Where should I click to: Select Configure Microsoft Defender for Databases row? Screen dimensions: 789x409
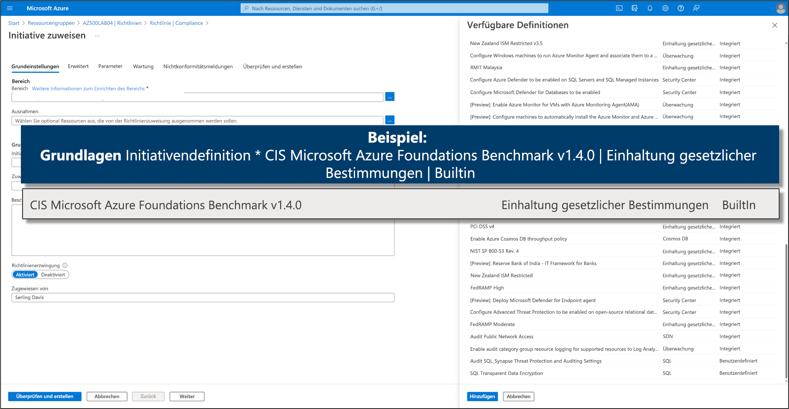[x=623, y=93]
